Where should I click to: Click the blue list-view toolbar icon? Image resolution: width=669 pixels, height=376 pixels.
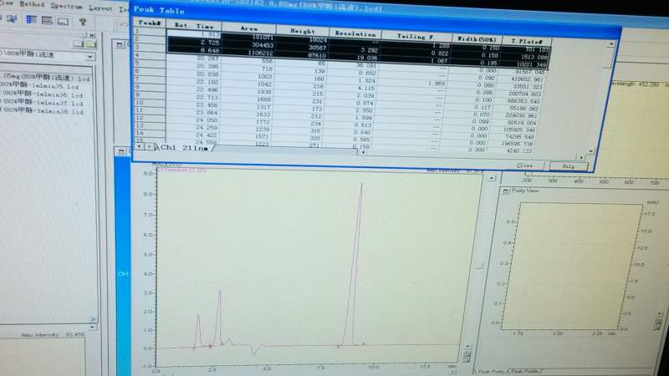tap(31, 19)
